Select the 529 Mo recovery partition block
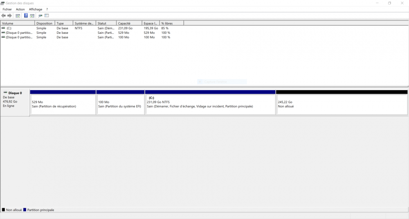The height and width of the screenshot is (219, 409). click(x=63, y=104)
